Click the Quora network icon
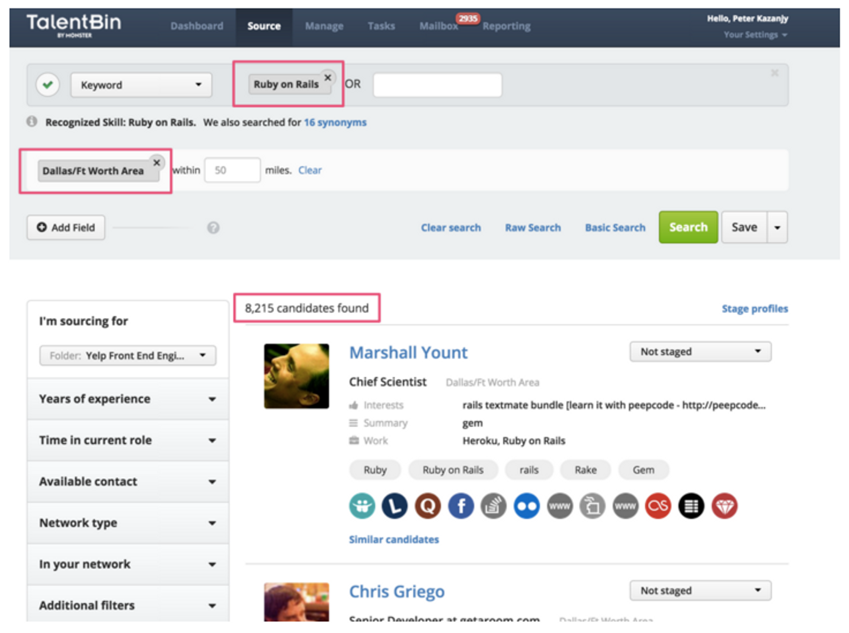849x633 pixels. click(427, 506)
